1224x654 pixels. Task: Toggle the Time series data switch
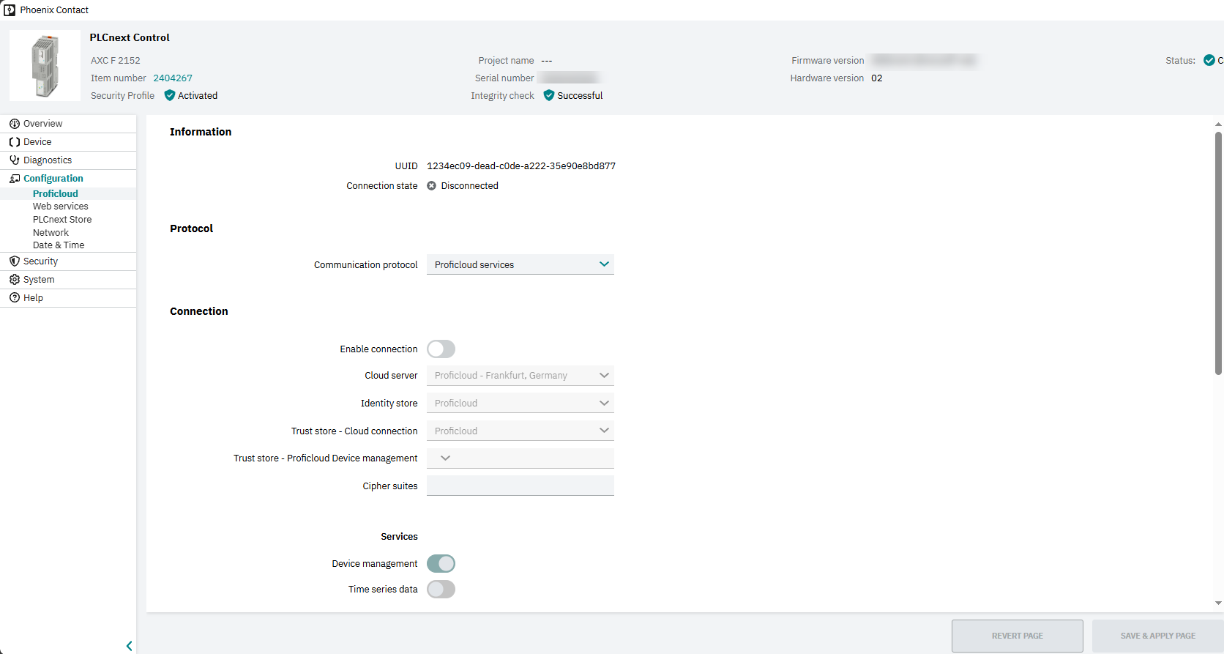click(x=441, y=590)
